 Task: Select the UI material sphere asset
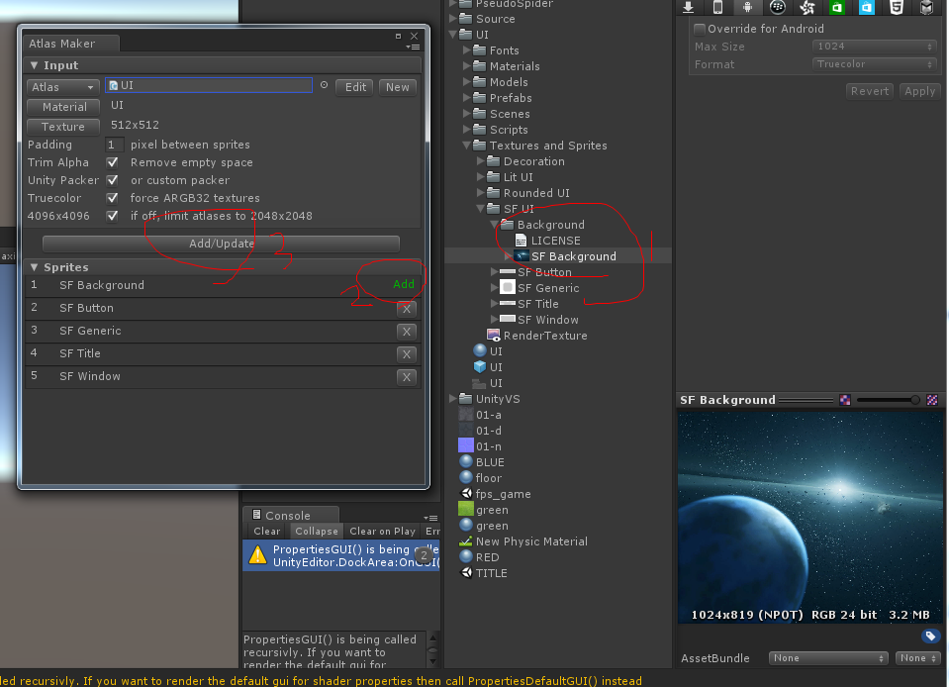pyautogui.click(x=488, y=351)
